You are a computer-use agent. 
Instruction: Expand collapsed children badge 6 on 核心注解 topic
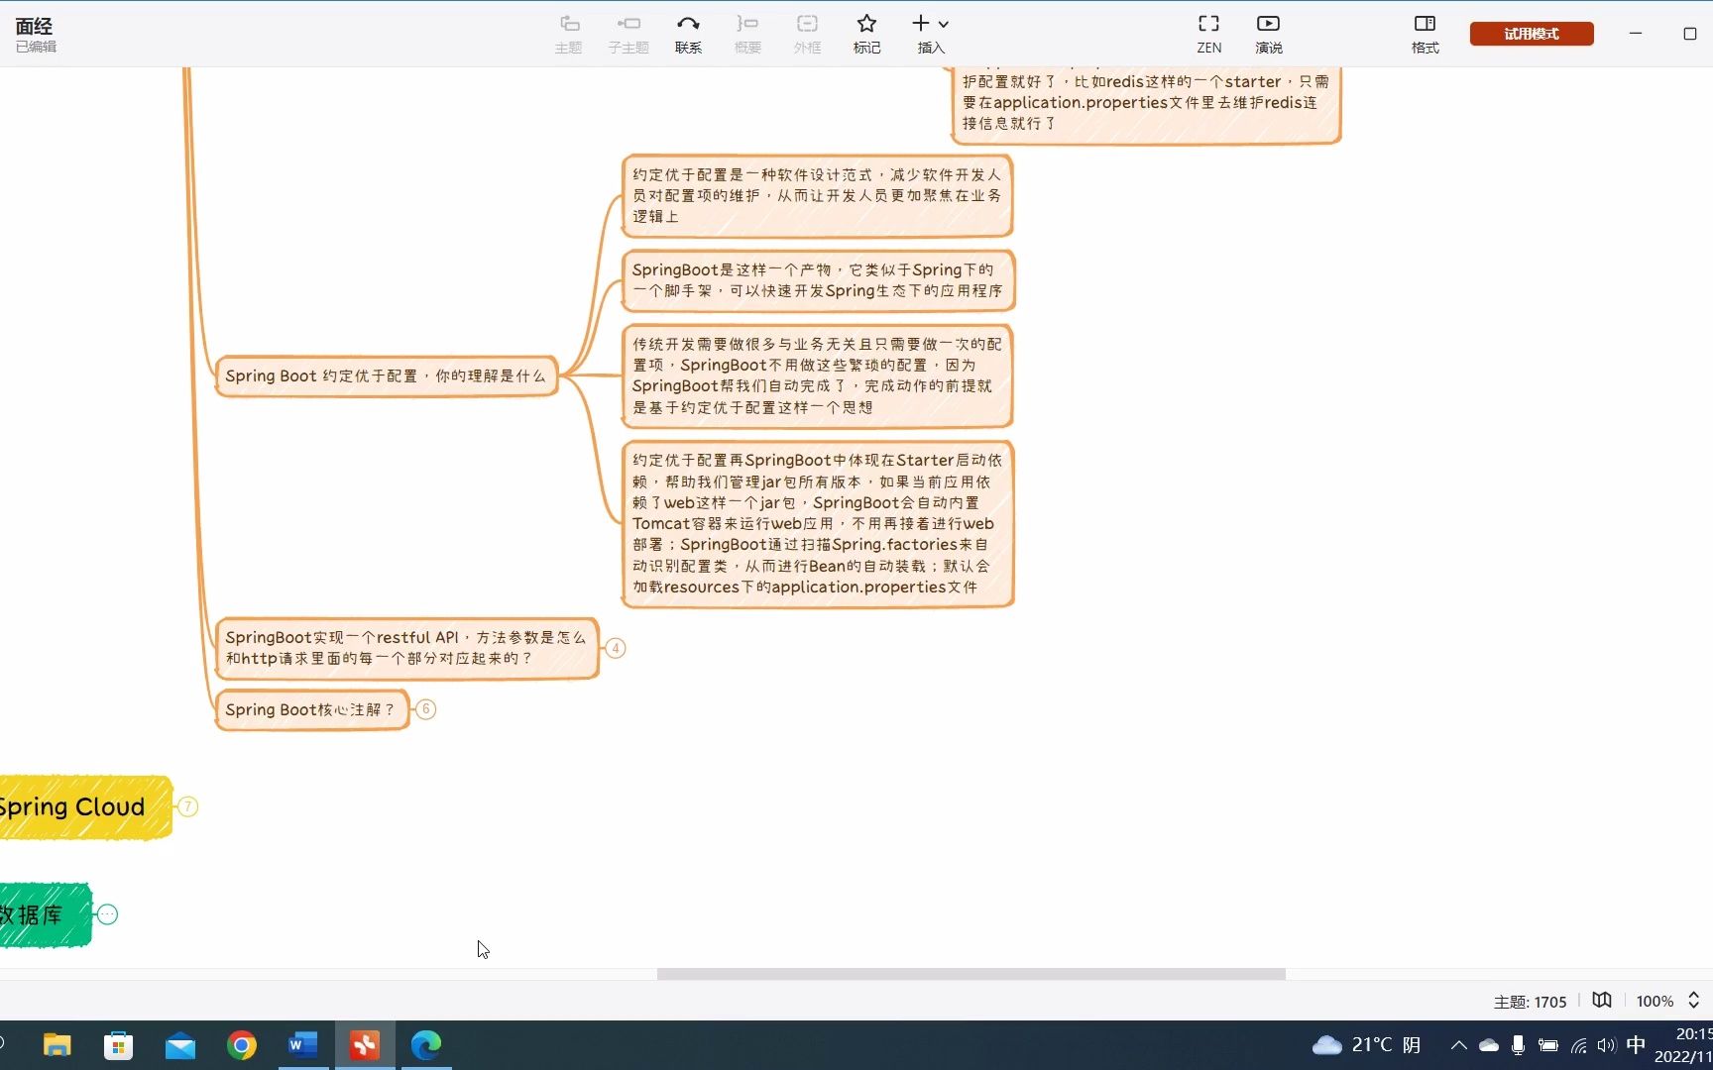[x=426, y=709]
